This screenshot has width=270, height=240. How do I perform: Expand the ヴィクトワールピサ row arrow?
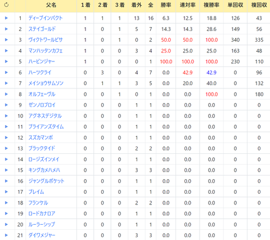pyautogui.click(x=6, y=40)
